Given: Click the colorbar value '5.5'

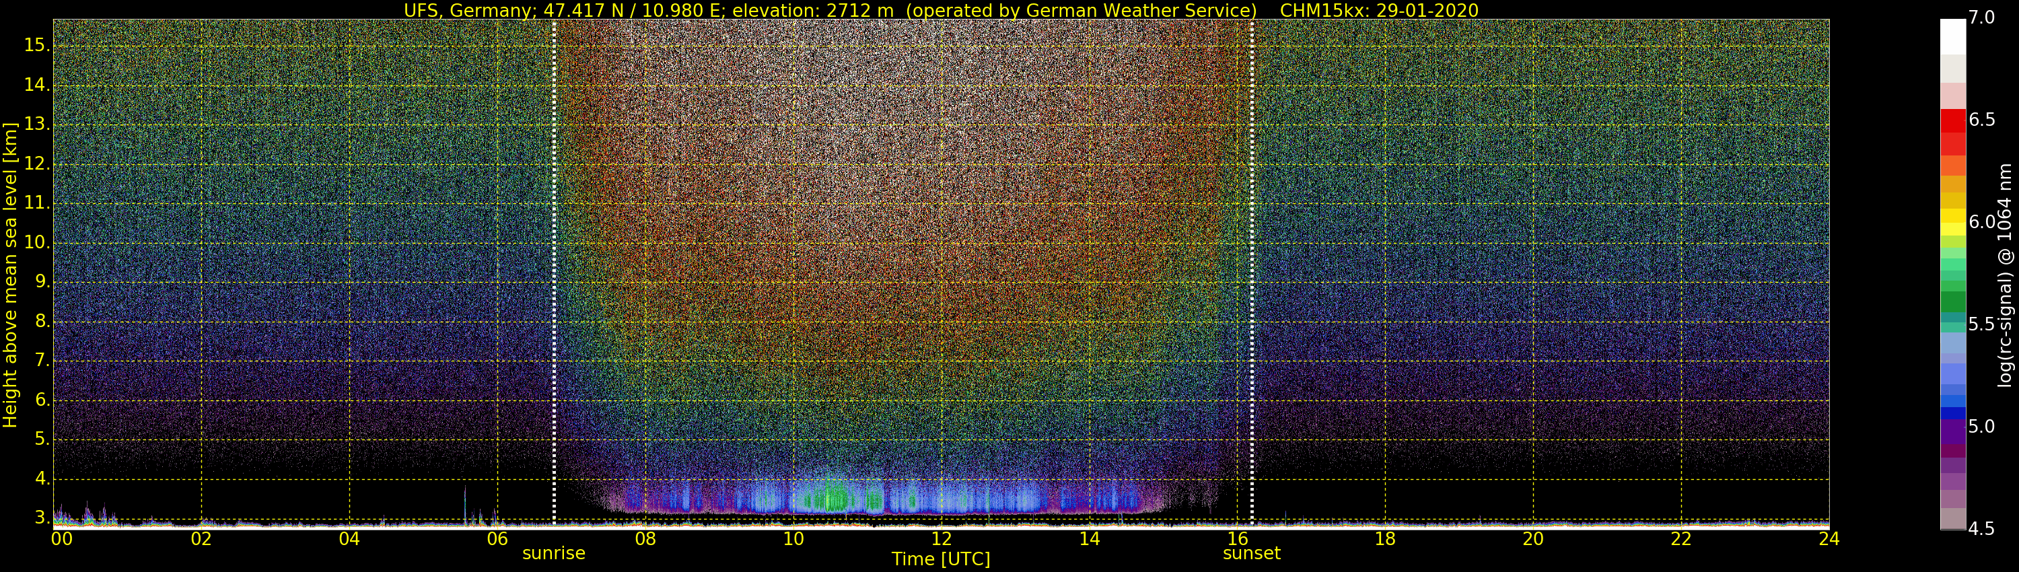Looking at the screenshot, I should click(1981, 324).
